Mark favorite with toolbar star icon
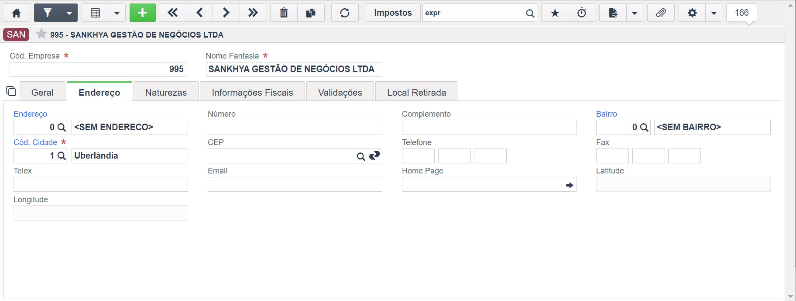 pos(555,13)
